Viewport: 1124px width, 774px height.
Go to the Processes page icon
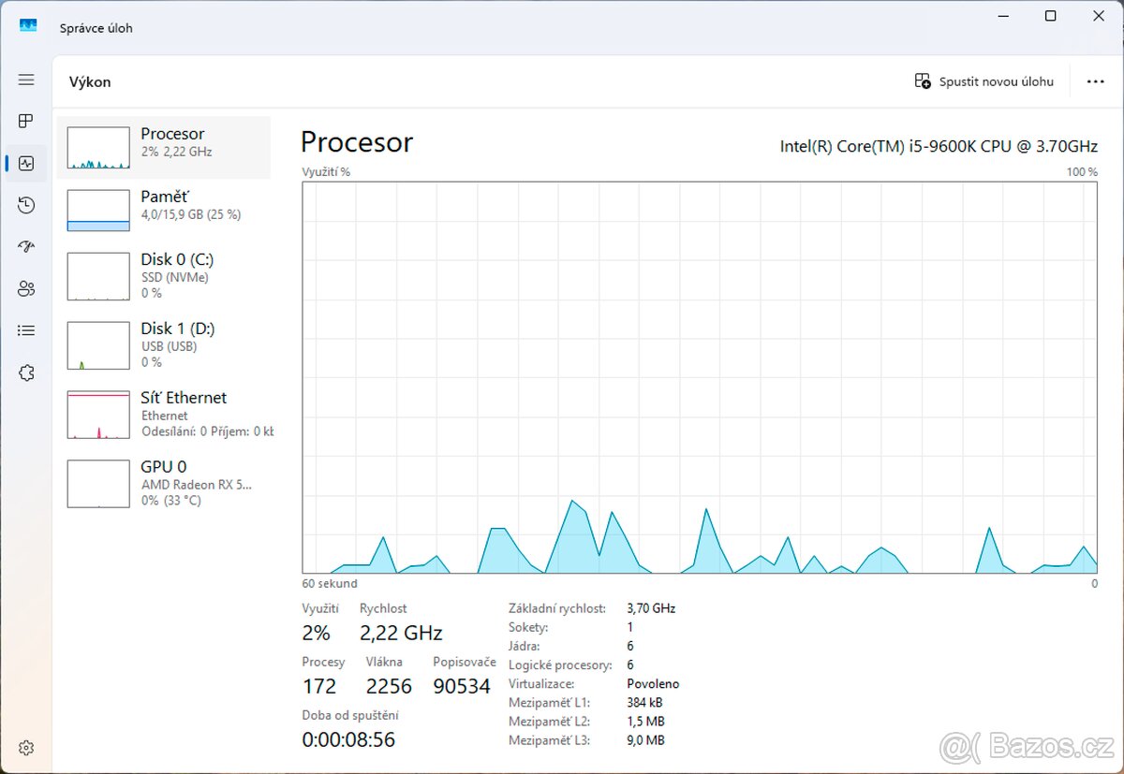(26, 121)
